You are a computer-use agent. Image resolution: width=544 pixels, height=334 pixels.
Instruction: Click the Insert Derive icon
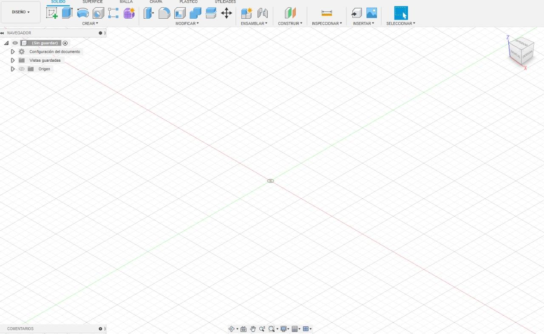pyautogui.click(x=356, y=13)
